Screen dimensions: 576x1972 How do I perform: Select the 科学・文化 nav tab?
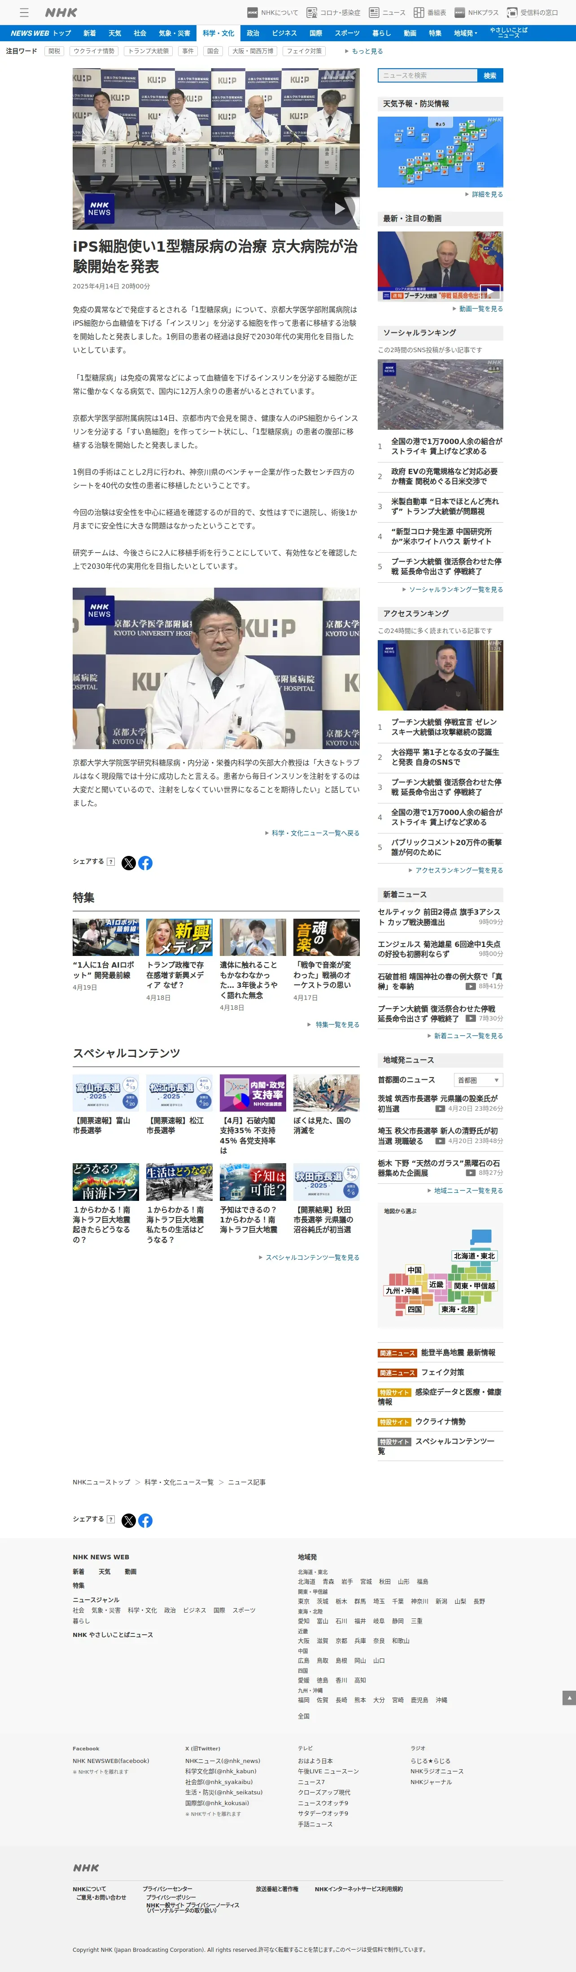click(x=218, y=33)
